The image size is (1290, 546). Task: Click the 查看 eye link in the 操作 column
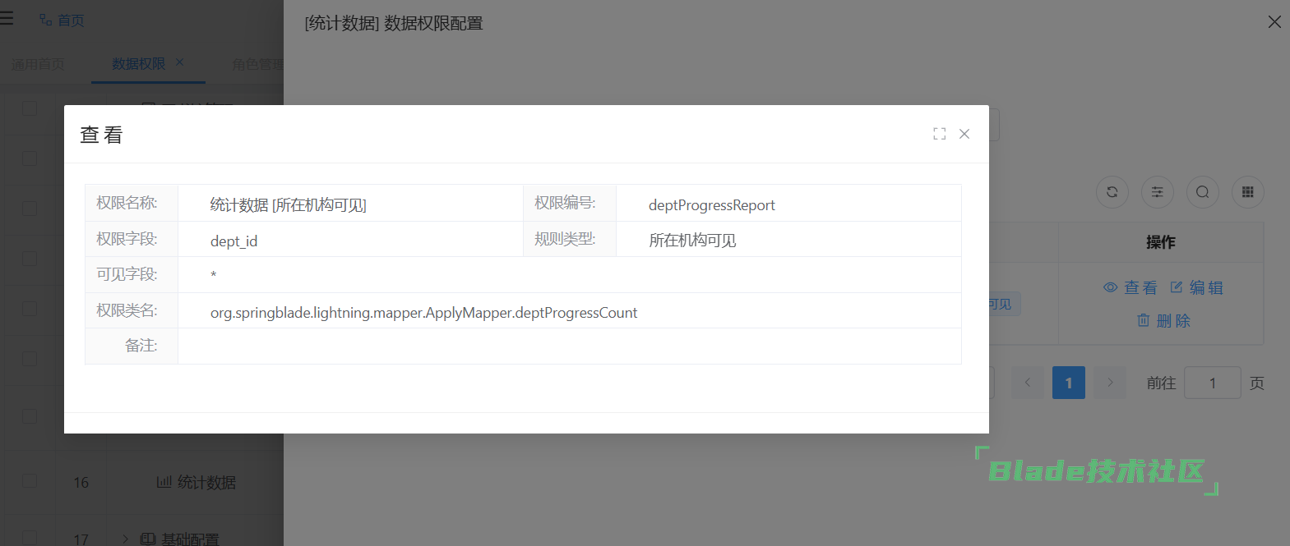tap(1130, 287)
